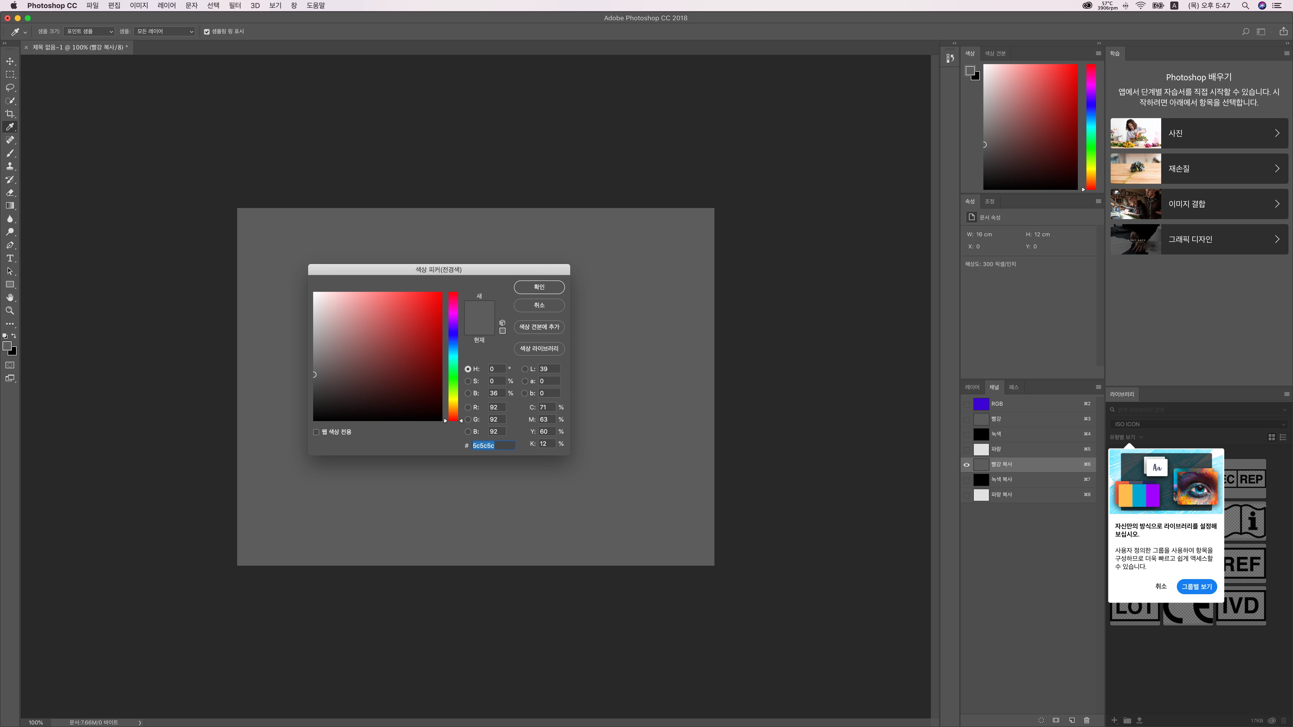The height and width of the screenshot is (727, 1293).
Task: Select the Eraser tool
Action: point(10,193)
